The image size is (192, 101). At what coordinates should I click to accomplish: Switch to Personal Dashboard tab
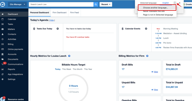(39, 12)
